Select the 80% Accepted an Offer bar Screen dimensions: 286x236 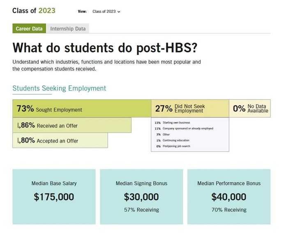pyautogui.click(x=60, y=141)
